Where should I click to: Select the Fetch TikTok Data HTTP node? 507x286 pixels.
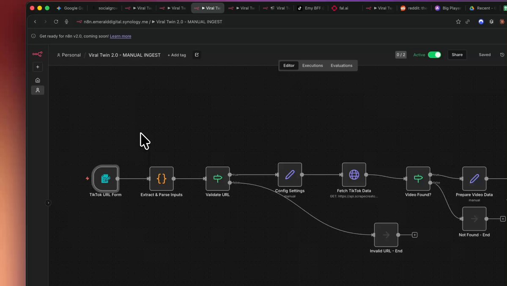(x=354, y=174)
